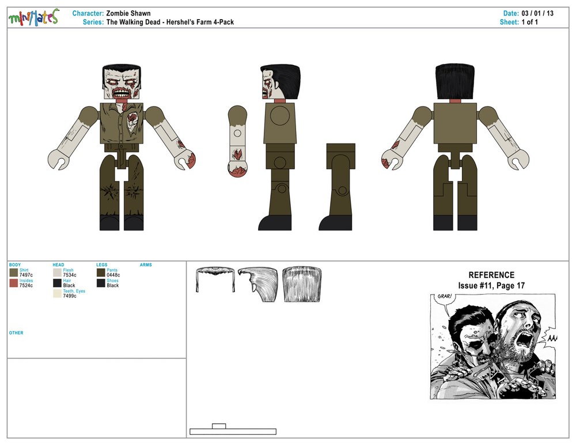Select the "7497c" color code
This screenshot has width=576, height=445.
(26, 275)
